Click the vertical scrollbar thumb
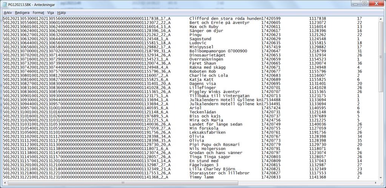 381,56
